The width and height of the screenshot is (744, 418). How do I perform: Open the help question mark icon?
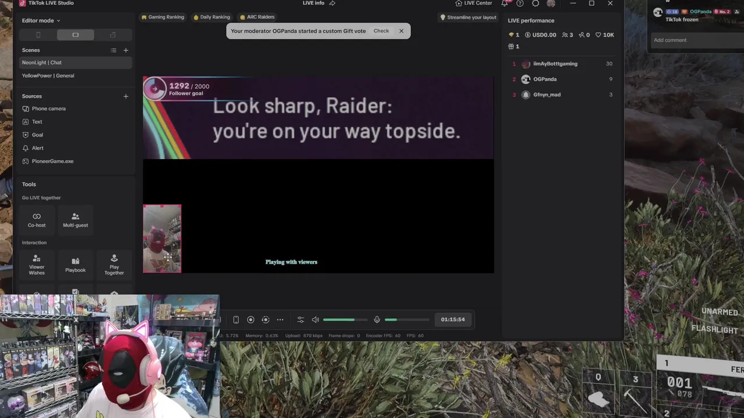tap(520, 3)
